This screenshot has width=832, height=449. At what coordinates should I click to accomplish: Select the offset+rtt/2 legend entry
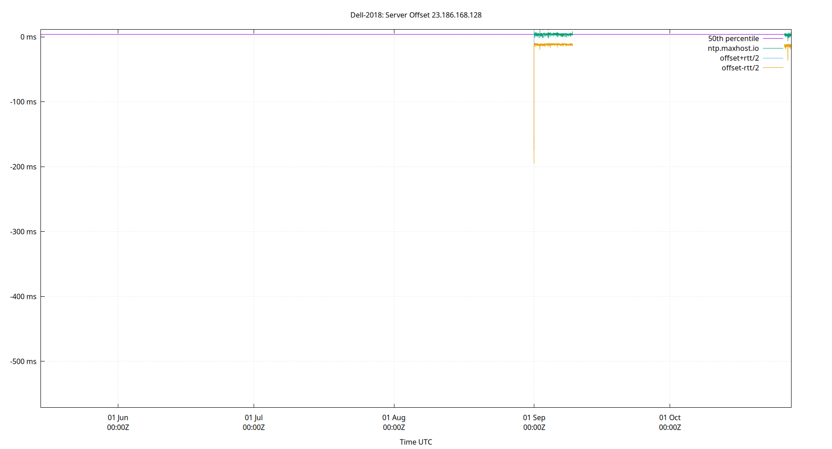click(739, 58)
